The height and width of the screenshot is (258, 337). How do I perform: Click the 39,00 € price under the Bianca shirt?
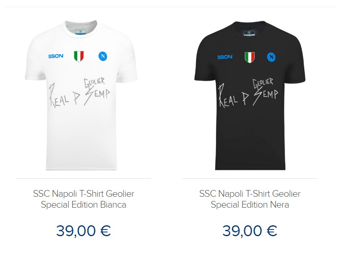[x=84, y=231]
